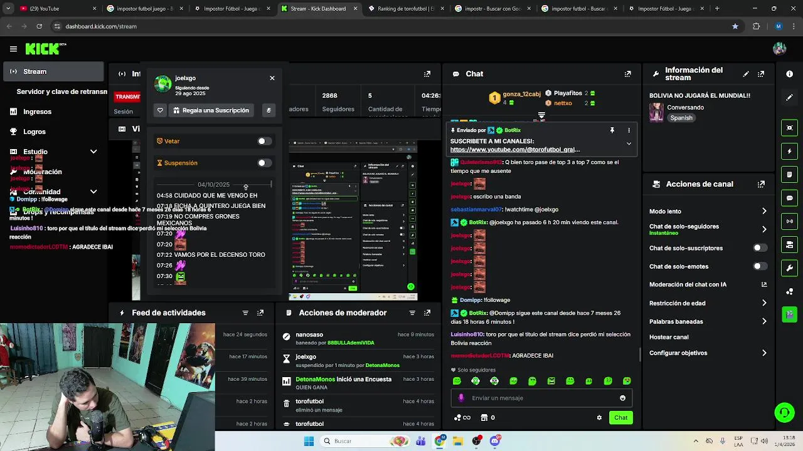Send message with the green Chat button
The height and width of the screenshot is (451, 803).
click(x=620, y=418)
